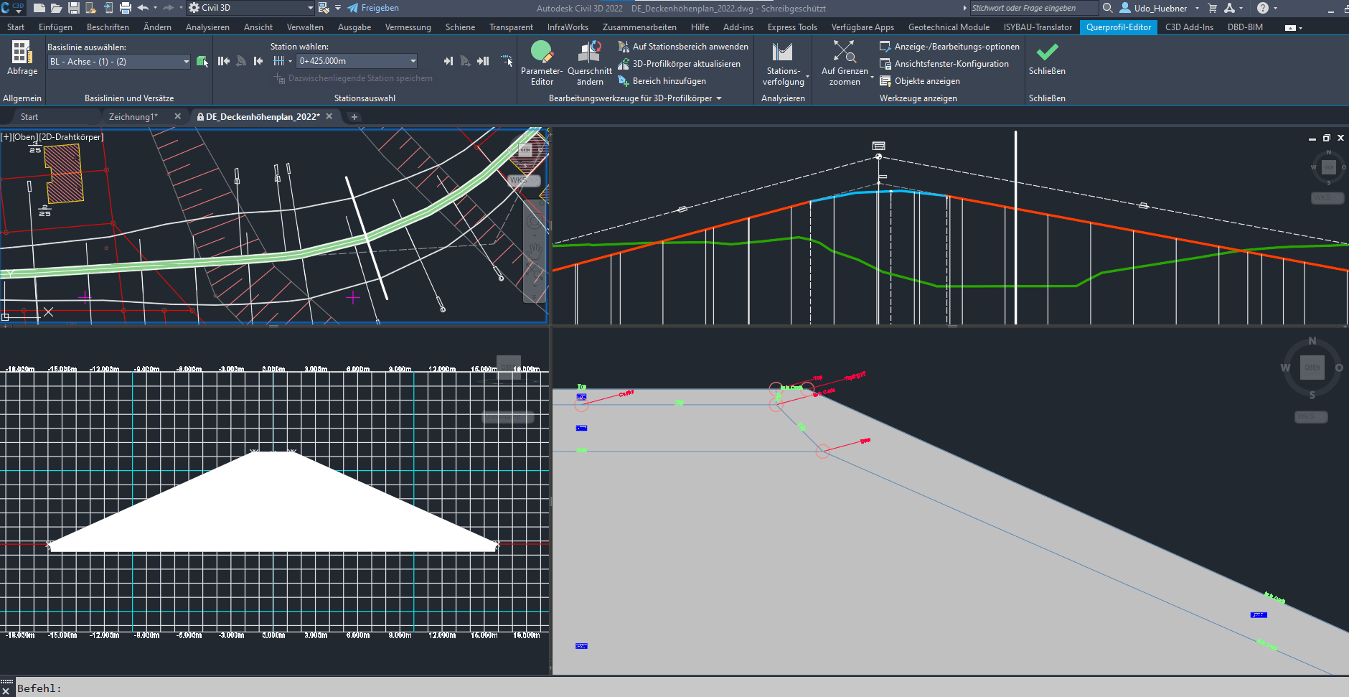Select Auf Grenzen zoomen

click(x=844, y=62)
